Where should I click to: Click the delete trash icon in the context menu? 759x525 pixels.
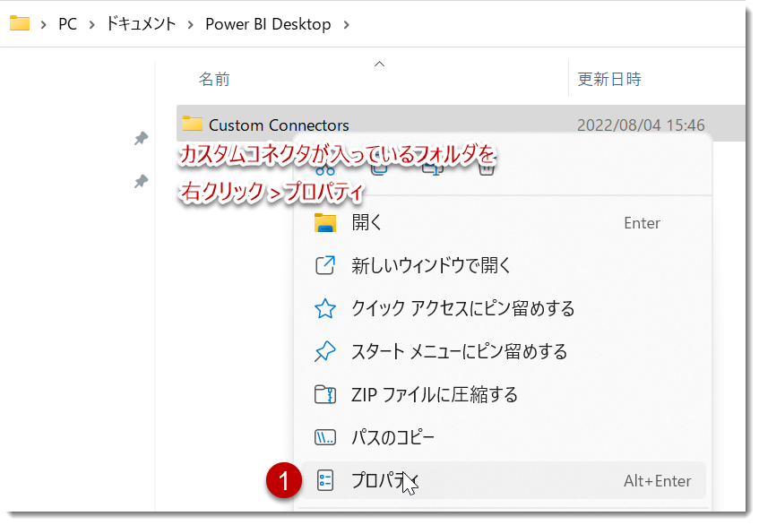tap(486, 168)
